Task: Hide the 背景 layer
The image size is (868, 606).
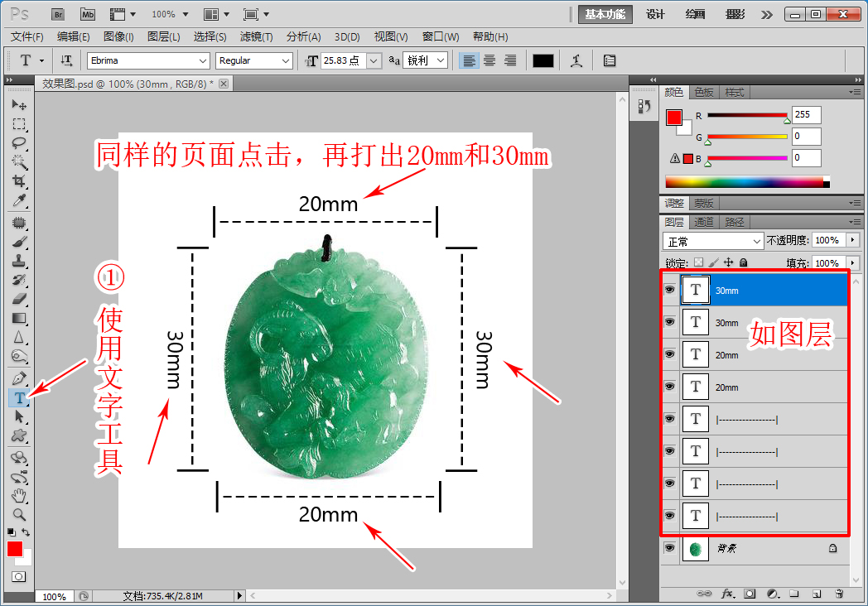Action: (669, 548)
